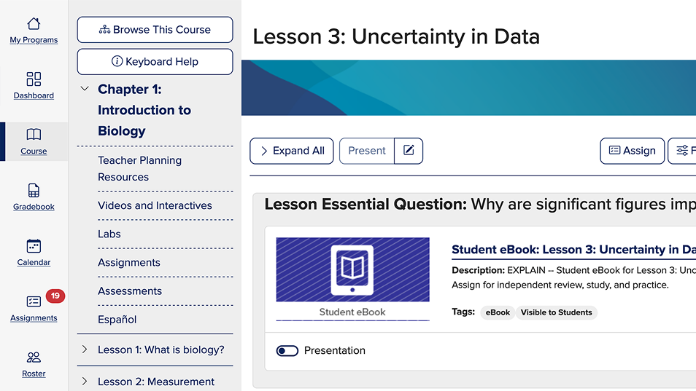This screenshot has width=696, height=391.
Task: Click the Assign button
Action: coord(632,151)
